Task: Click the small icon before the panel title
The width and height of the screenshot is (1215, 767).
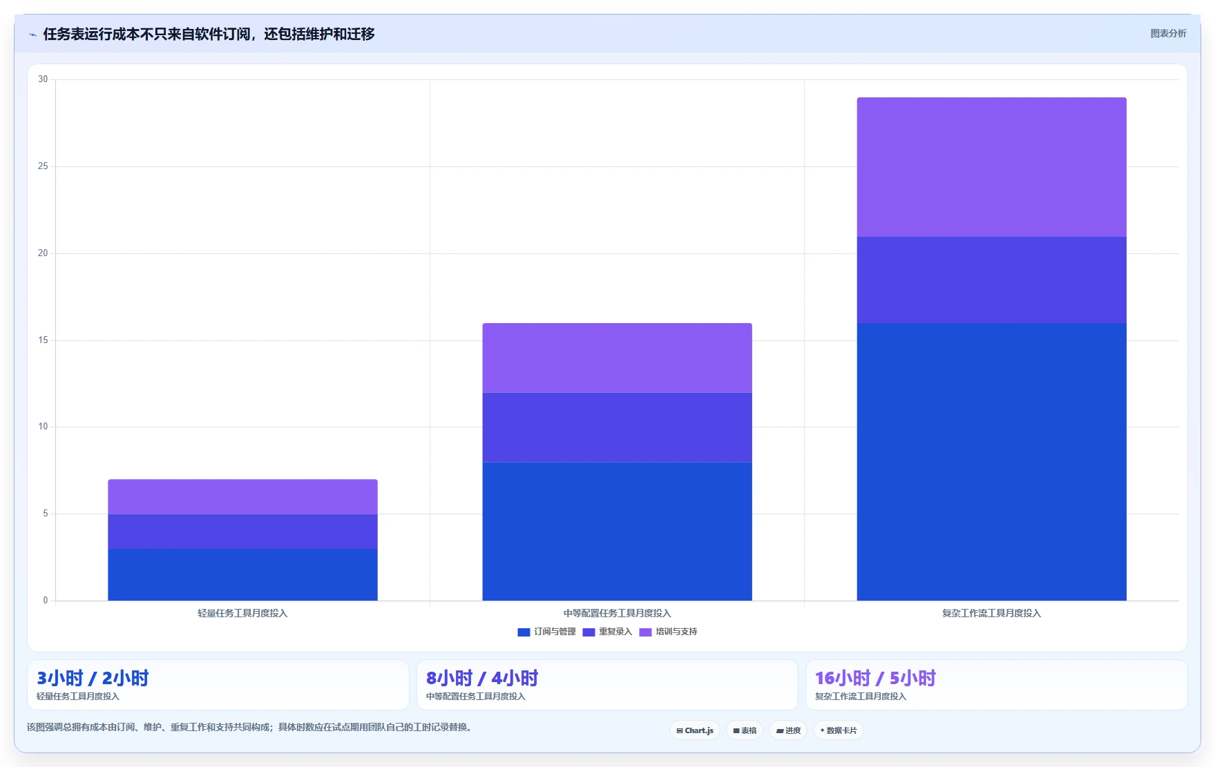Action: [x=32, y=35]
